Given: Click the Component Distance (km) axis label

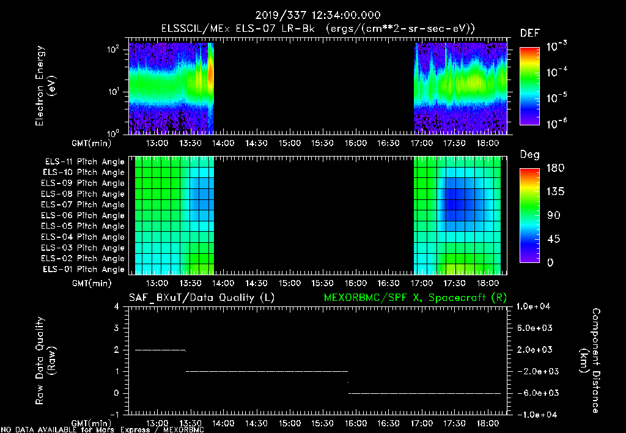Looking at the screenshot, I should [x=590, y=361].
